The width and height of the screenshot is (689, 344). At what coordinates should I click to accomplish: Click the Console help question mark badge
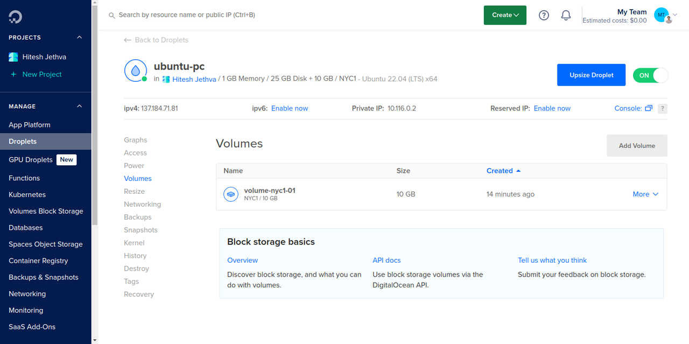663,109
